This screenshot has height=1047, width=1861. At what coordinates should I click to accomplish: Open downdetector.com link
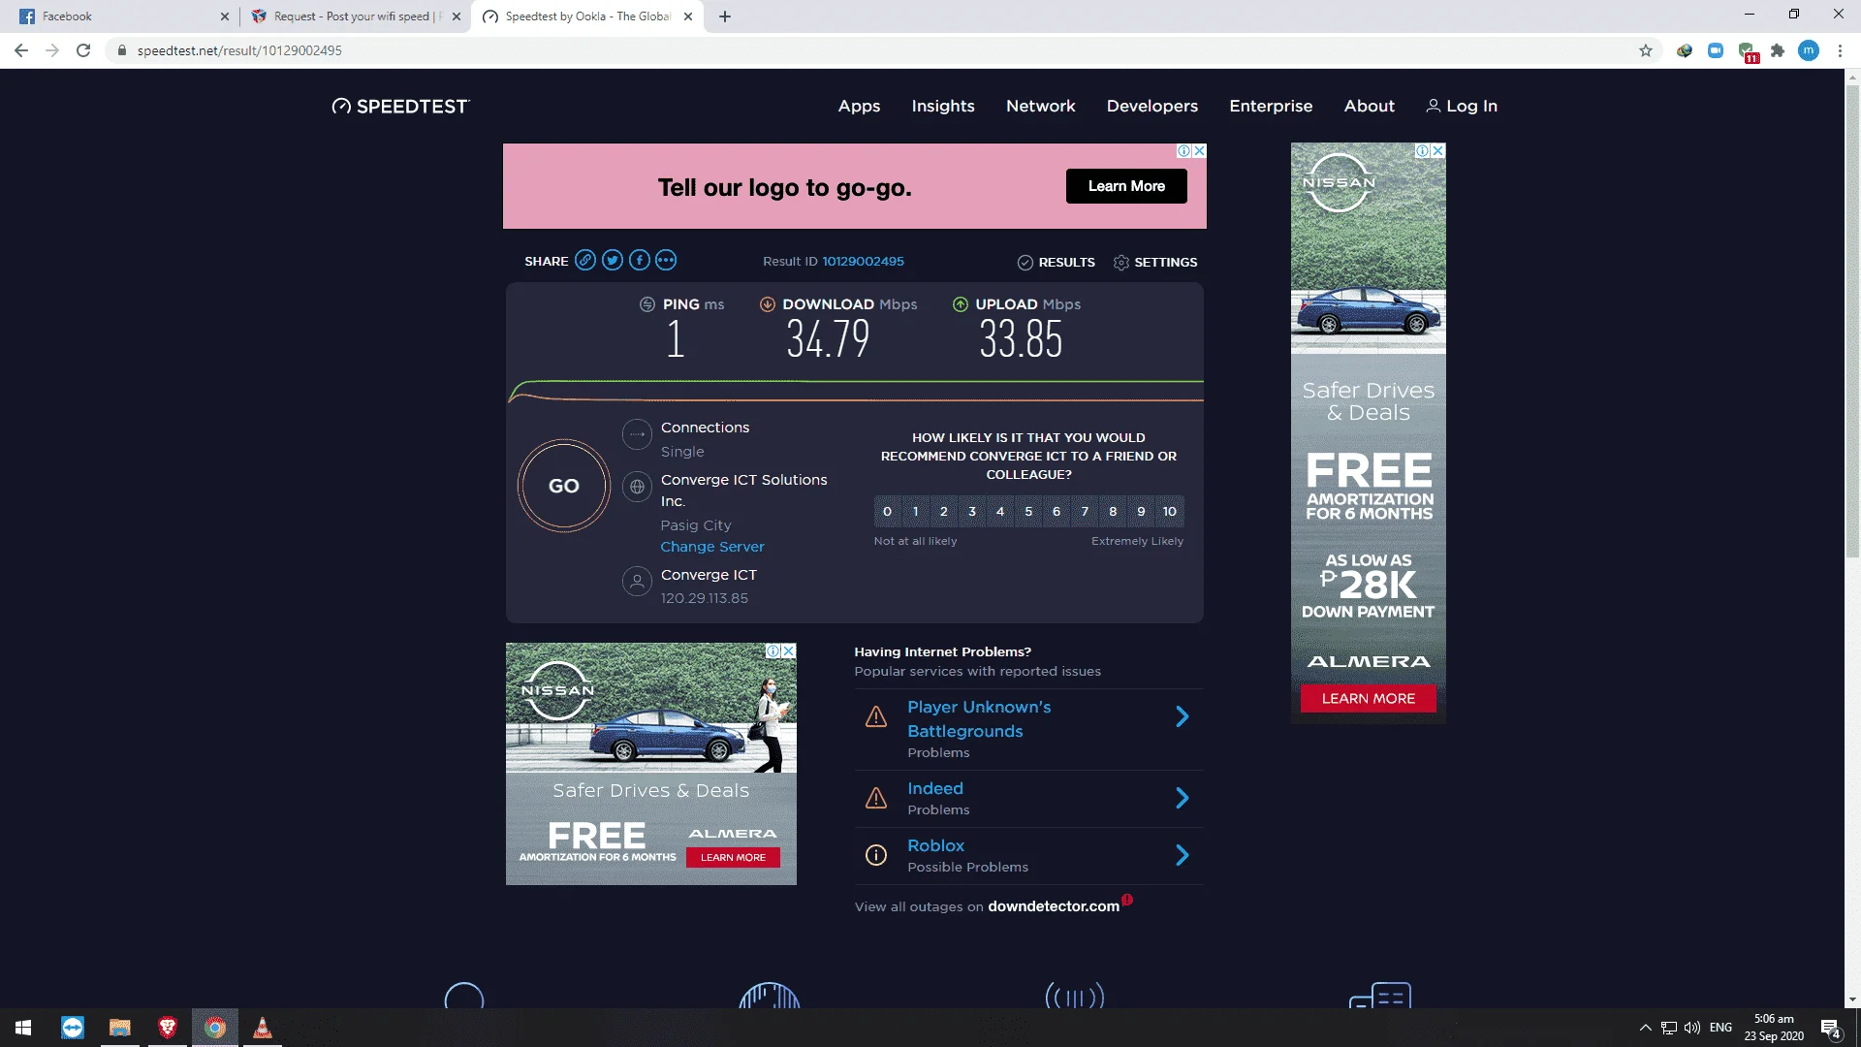click(1054, 906)
